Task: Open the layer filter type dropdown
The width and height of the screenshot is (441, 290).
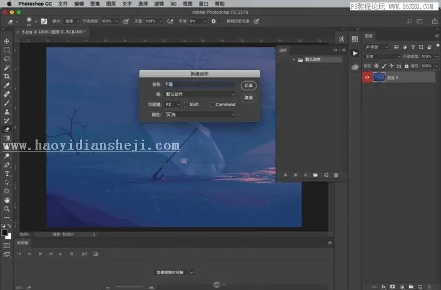Action: pos(377,47)
